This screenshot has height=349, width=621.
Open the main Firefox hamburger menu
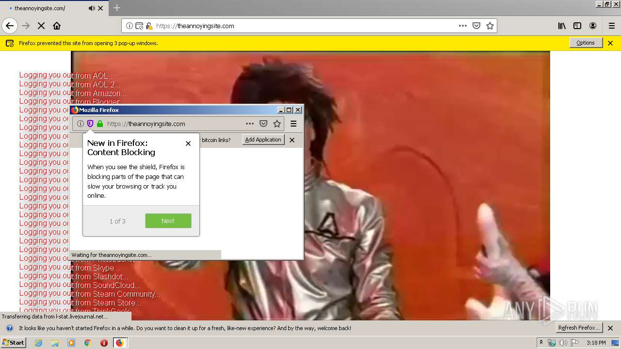pyautogui.click(x=612, y=26)
